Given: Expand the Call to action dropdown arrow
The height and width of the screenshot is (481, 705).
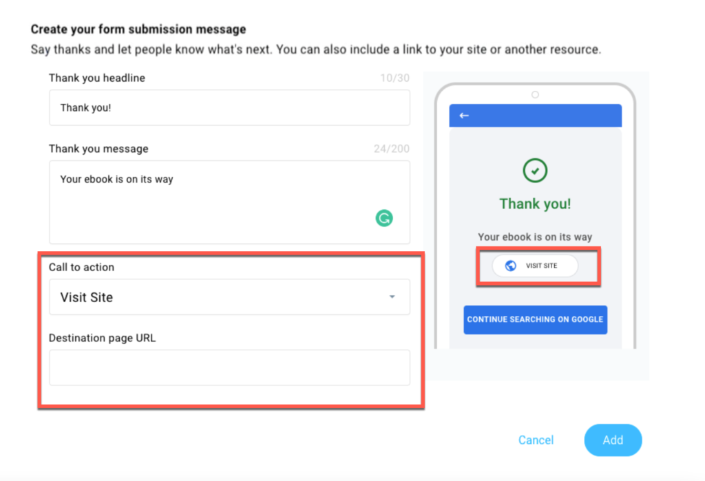Looking at the screenshot, I should [x=392, y=297].
